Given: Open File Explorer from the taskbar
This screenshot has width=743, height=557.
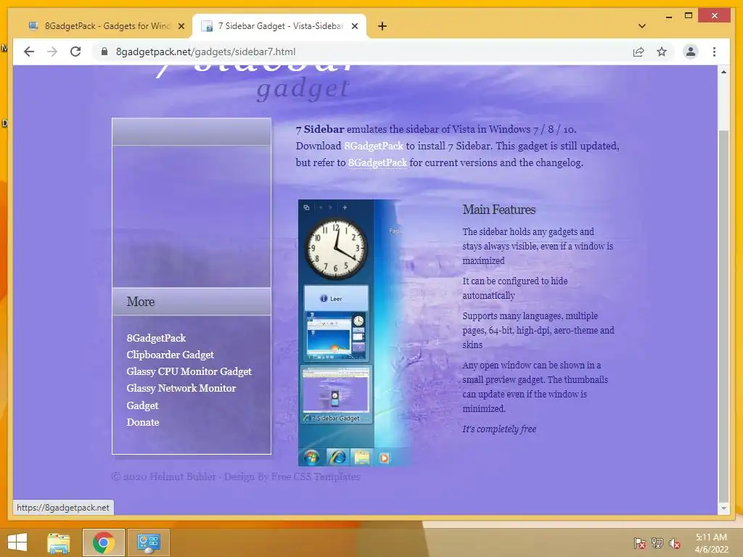Looking at the screenshot, I should click(x=59, y=542).
